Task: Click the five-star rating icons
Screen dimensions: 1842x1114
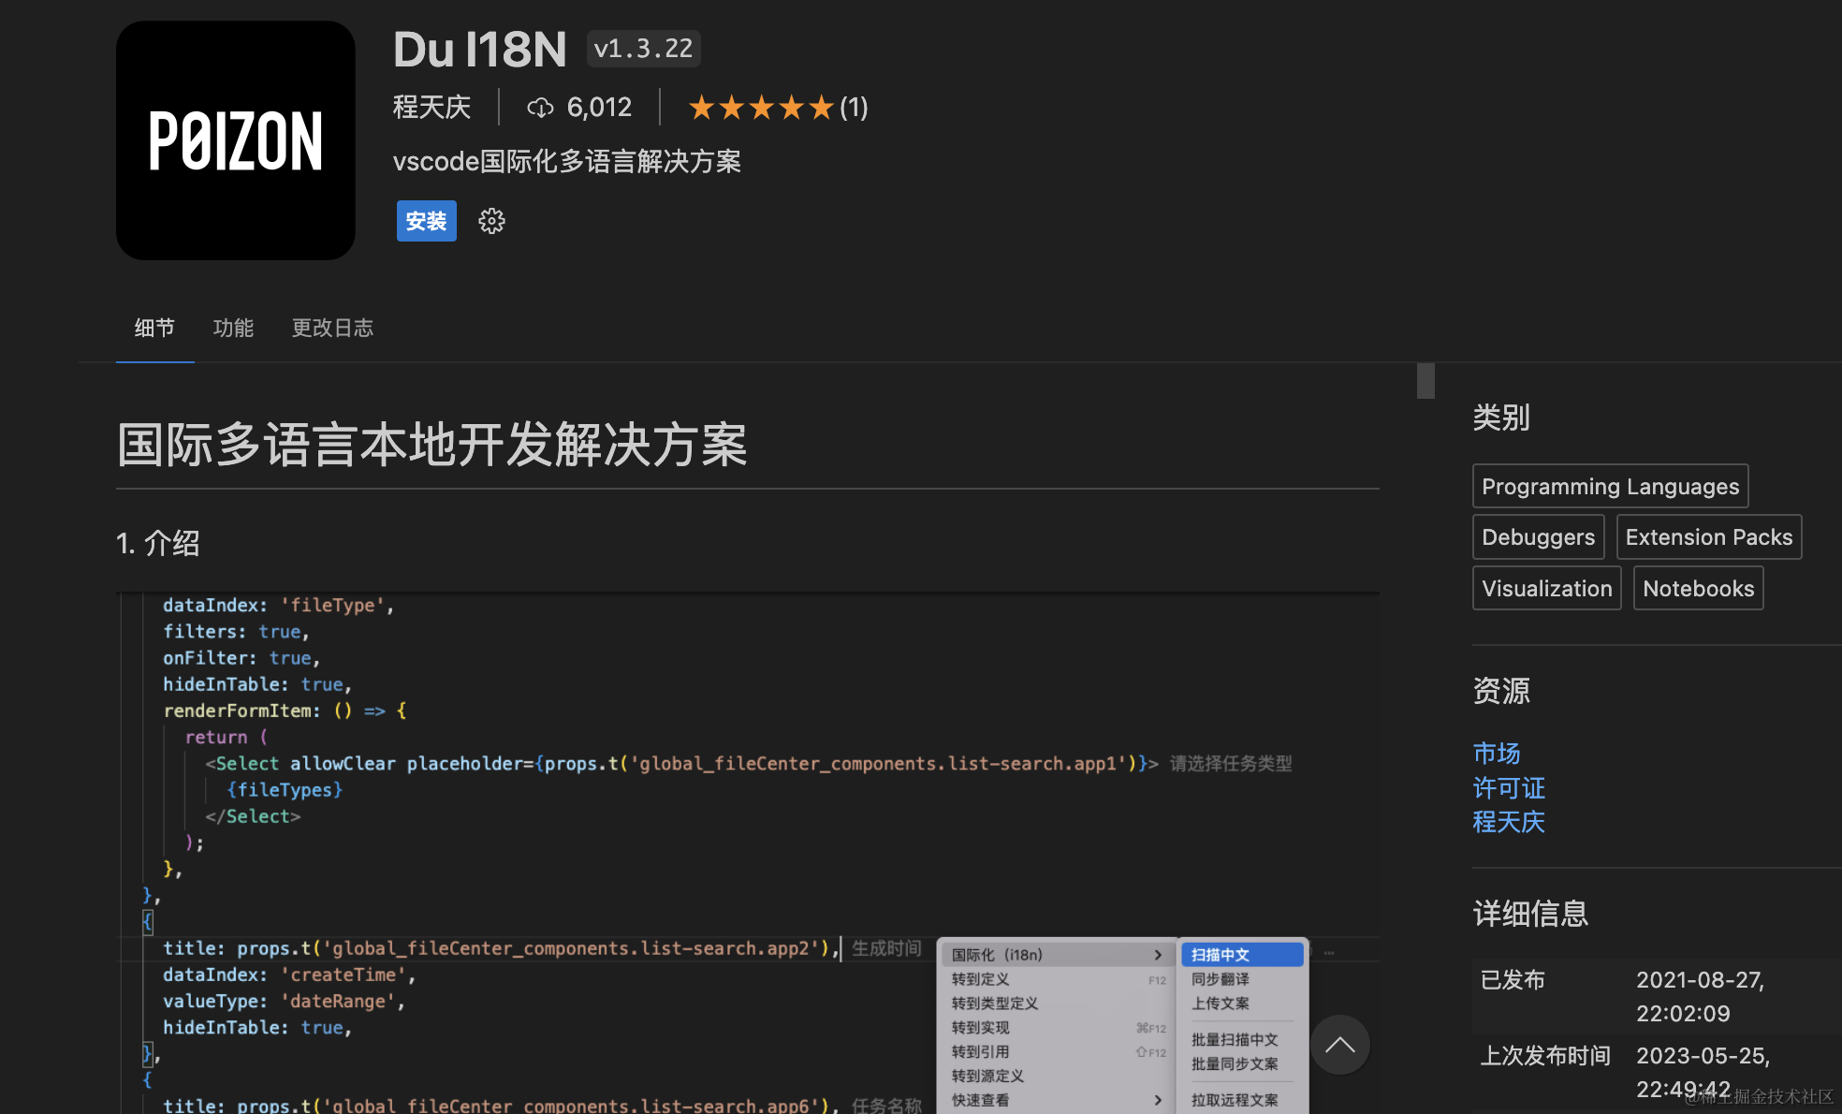Action: [760, 108]
